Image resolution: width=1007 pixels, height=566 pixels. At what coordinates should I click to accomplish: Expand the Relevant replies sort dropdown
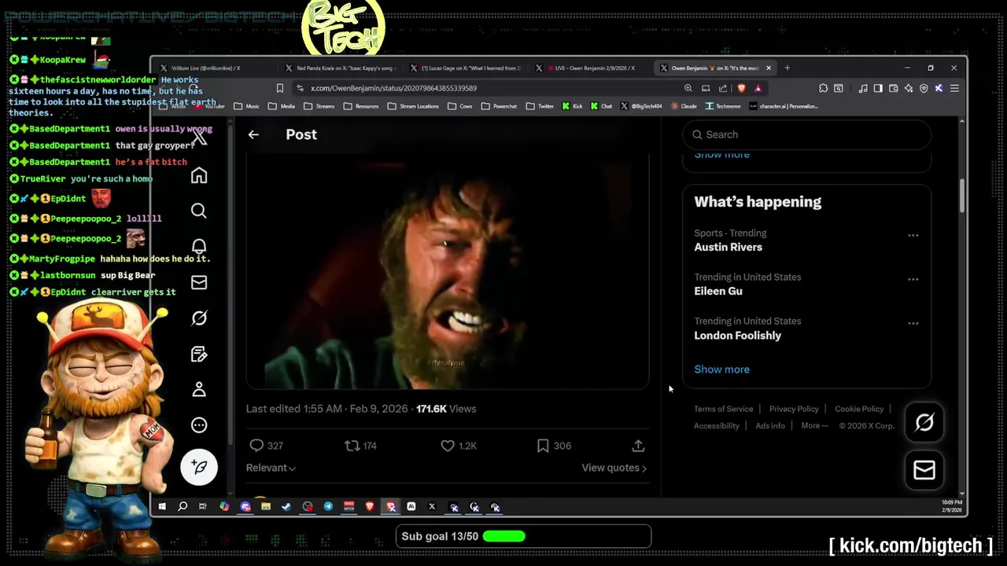(x=271, y=468)
